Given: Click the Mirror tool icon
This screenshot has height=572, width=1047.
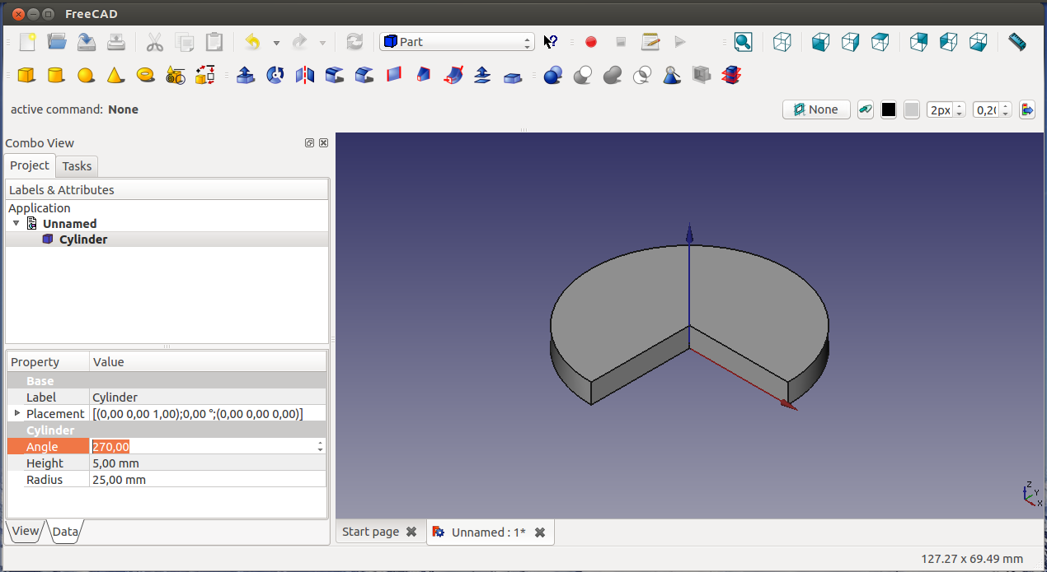Looking at the screenshot, I should pyautogui.click(x=305, y=76).
